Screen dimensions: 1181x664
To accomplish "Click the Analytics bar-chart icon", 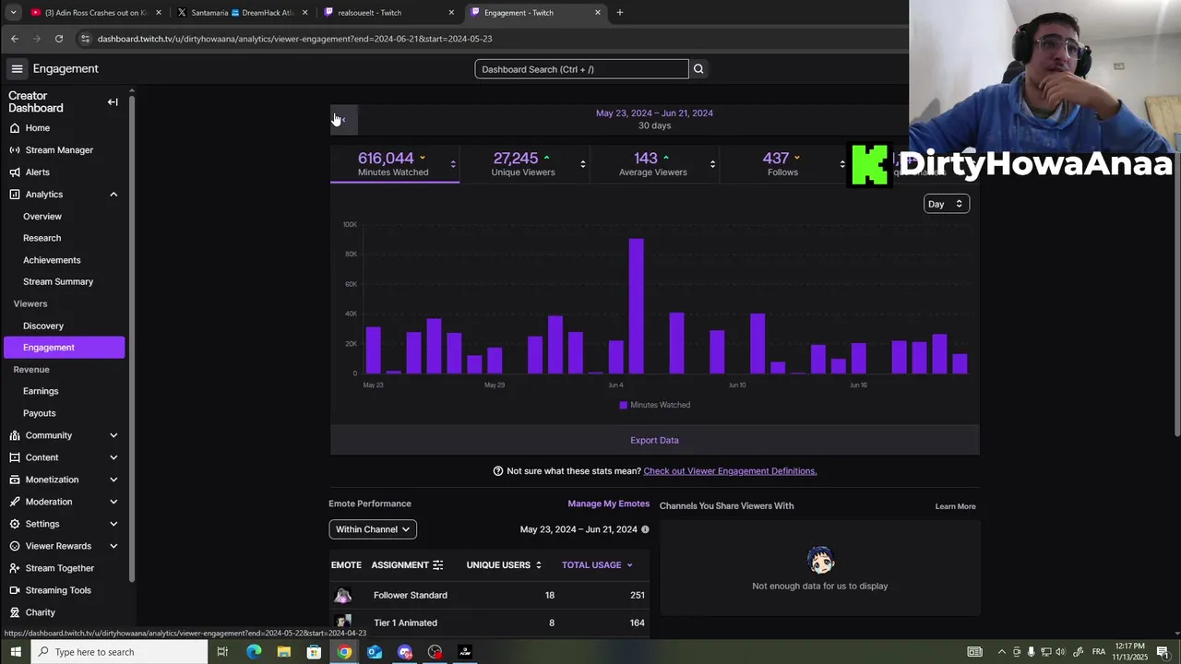I will 15,195.
